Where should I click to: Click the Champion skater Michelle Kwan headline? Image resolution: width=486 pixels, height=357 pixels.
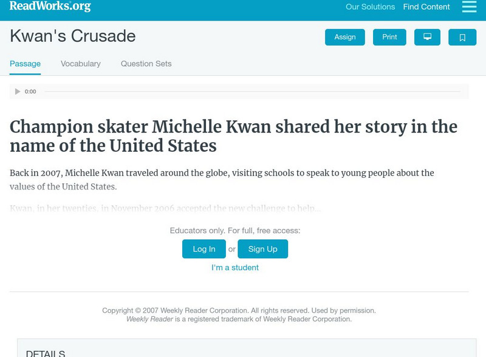[x=233, y=136]
